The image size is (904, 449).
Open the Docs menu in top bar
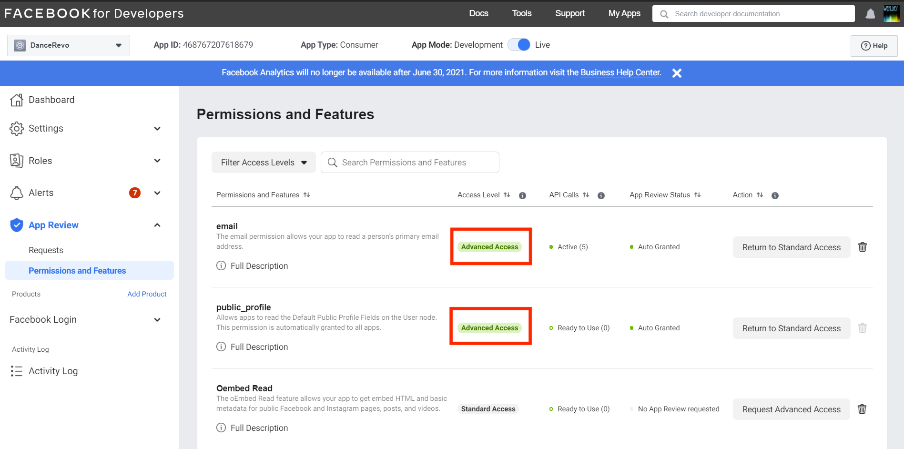coord(478,13)
